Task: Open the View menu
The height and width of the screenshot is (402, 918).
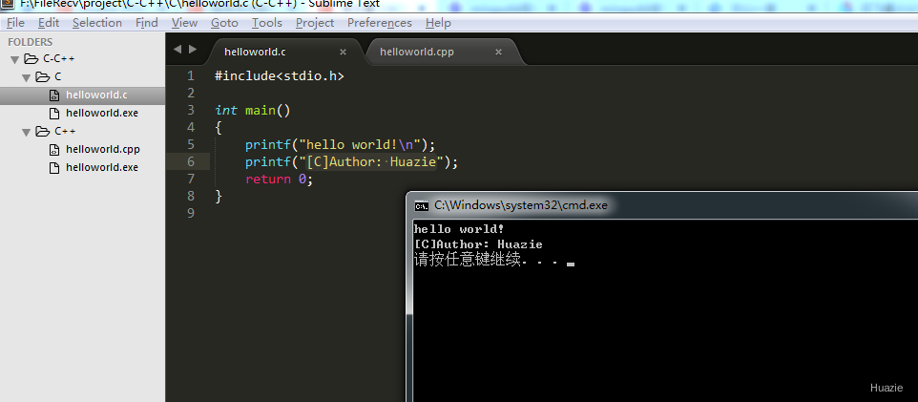Action: 184,23
